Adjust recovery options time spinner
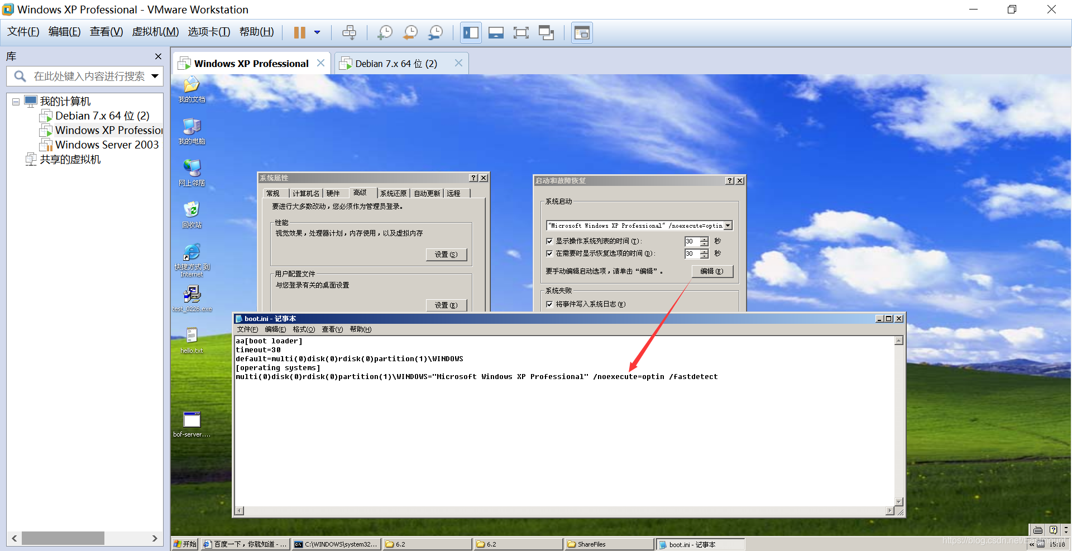 click(704, 253)
